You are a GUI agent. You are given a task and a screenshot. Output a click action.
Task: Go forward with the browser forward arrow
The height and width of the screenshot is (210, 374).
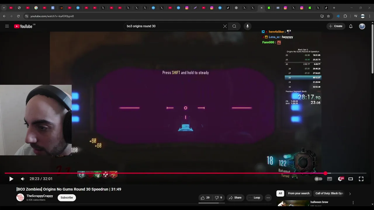(11, 16)
